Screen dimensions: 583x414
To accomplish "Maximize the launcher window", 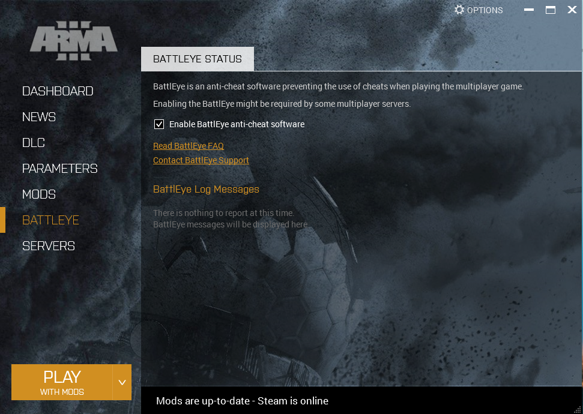I will (550, 10).
